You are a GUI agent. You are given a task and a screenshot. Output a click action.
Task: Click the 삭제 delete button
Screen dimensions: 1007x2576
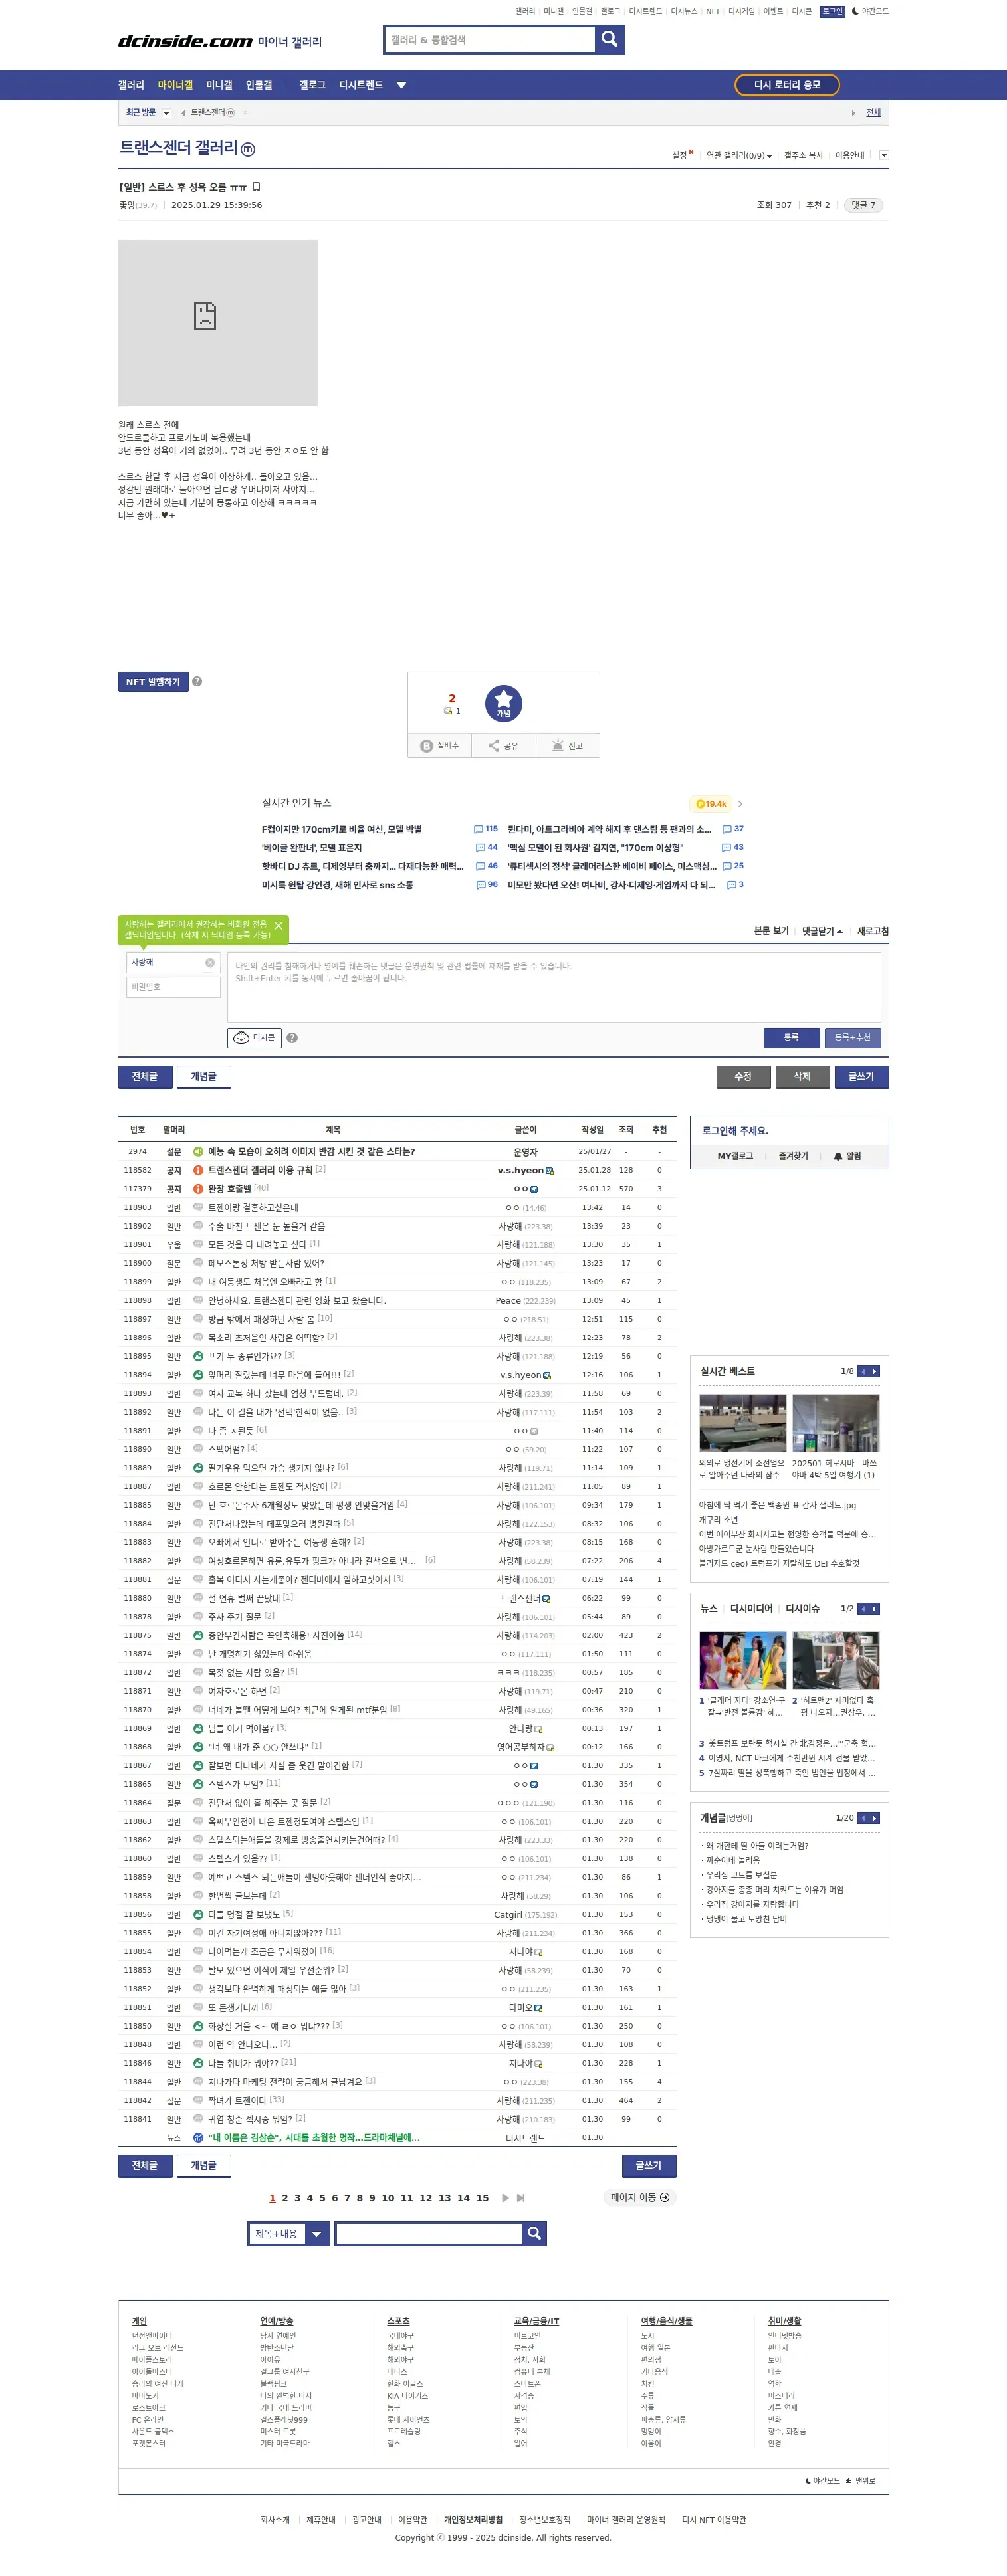(802, 1076)
